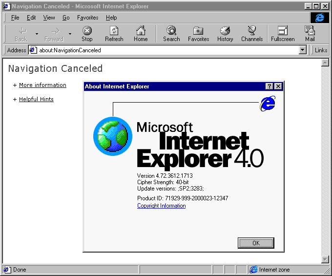Image resolution: width=332 pixels, height=276 pixels.
Task: Click the globe logo in About dialog
Action: pyautogui.click(x=113, y=136)
